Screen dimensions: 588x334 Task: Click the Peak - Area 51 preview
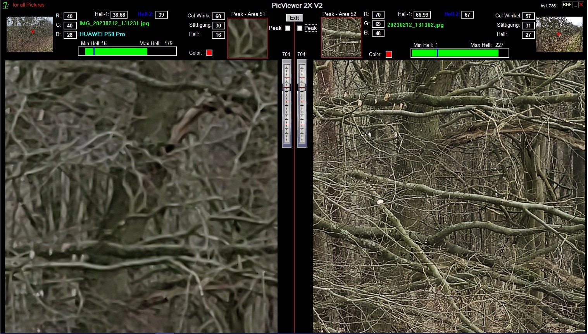tap(248, 38)
